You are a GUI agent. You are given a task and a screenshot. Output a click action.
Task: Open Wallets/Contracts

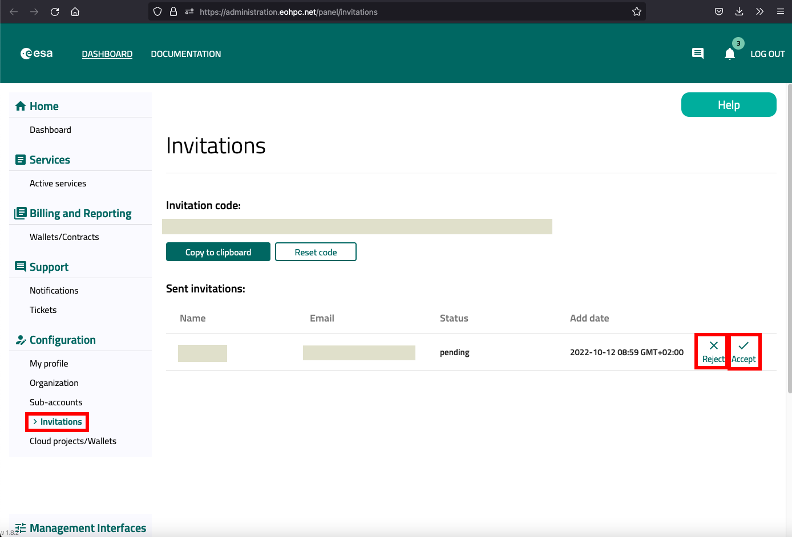tap(64, 237)
